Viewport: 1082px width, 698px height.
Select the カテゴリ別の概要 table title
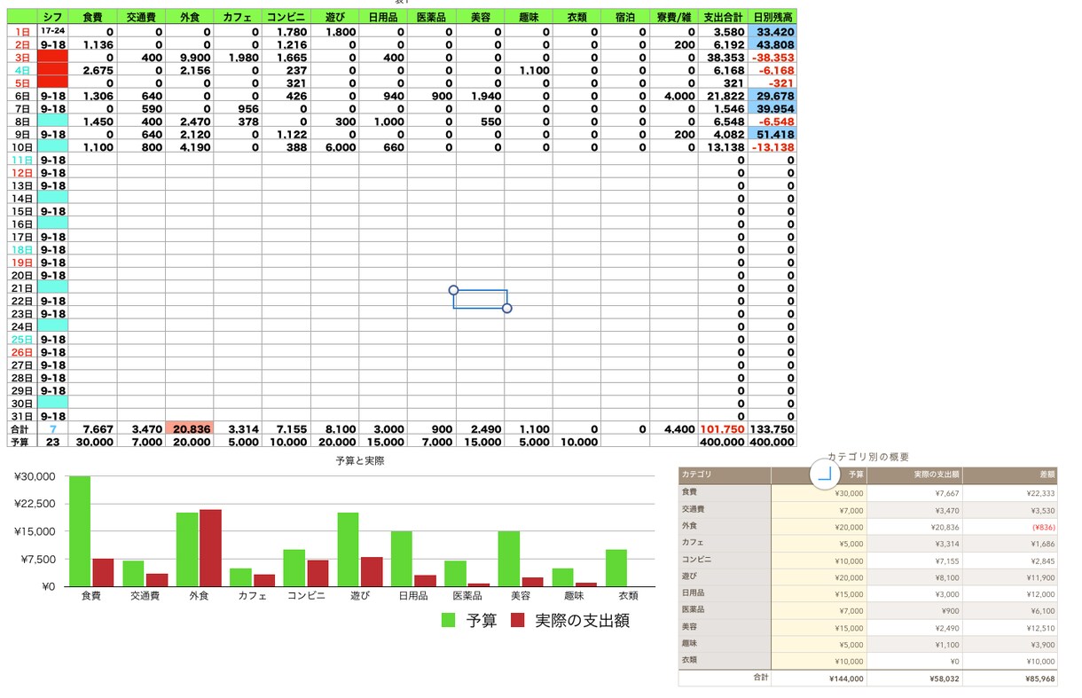pos(868,457)
